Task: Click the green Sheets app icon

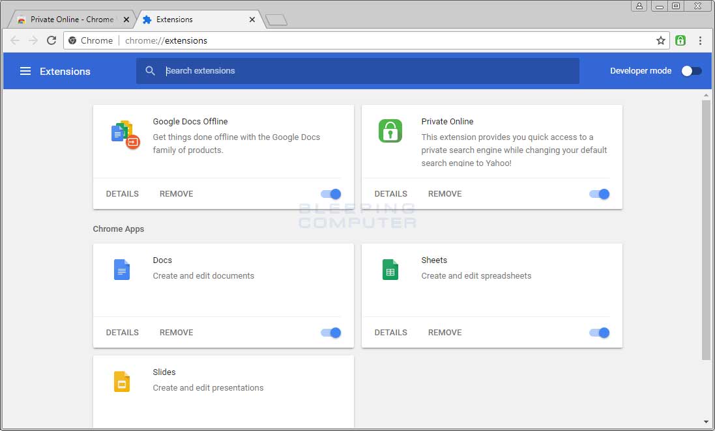Action: pos(390,270)
